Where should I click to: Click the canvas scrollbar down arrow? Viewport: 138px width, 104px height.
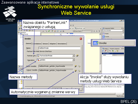click(100, 71)
